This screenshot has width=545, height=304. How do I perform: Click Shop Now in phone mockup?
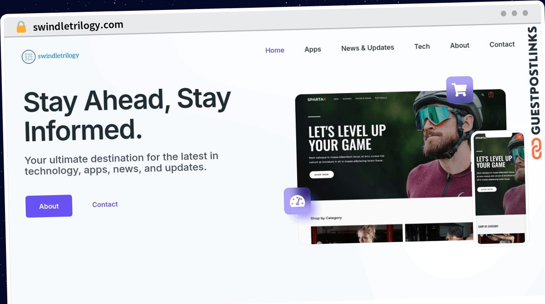tap(487, 189)
